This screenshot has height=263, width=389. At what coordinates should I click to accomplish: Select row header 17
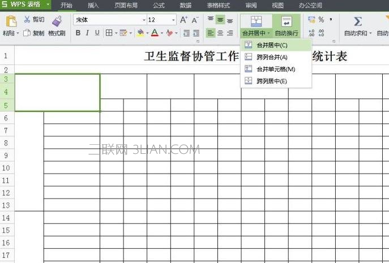click(x=6, y=255)
